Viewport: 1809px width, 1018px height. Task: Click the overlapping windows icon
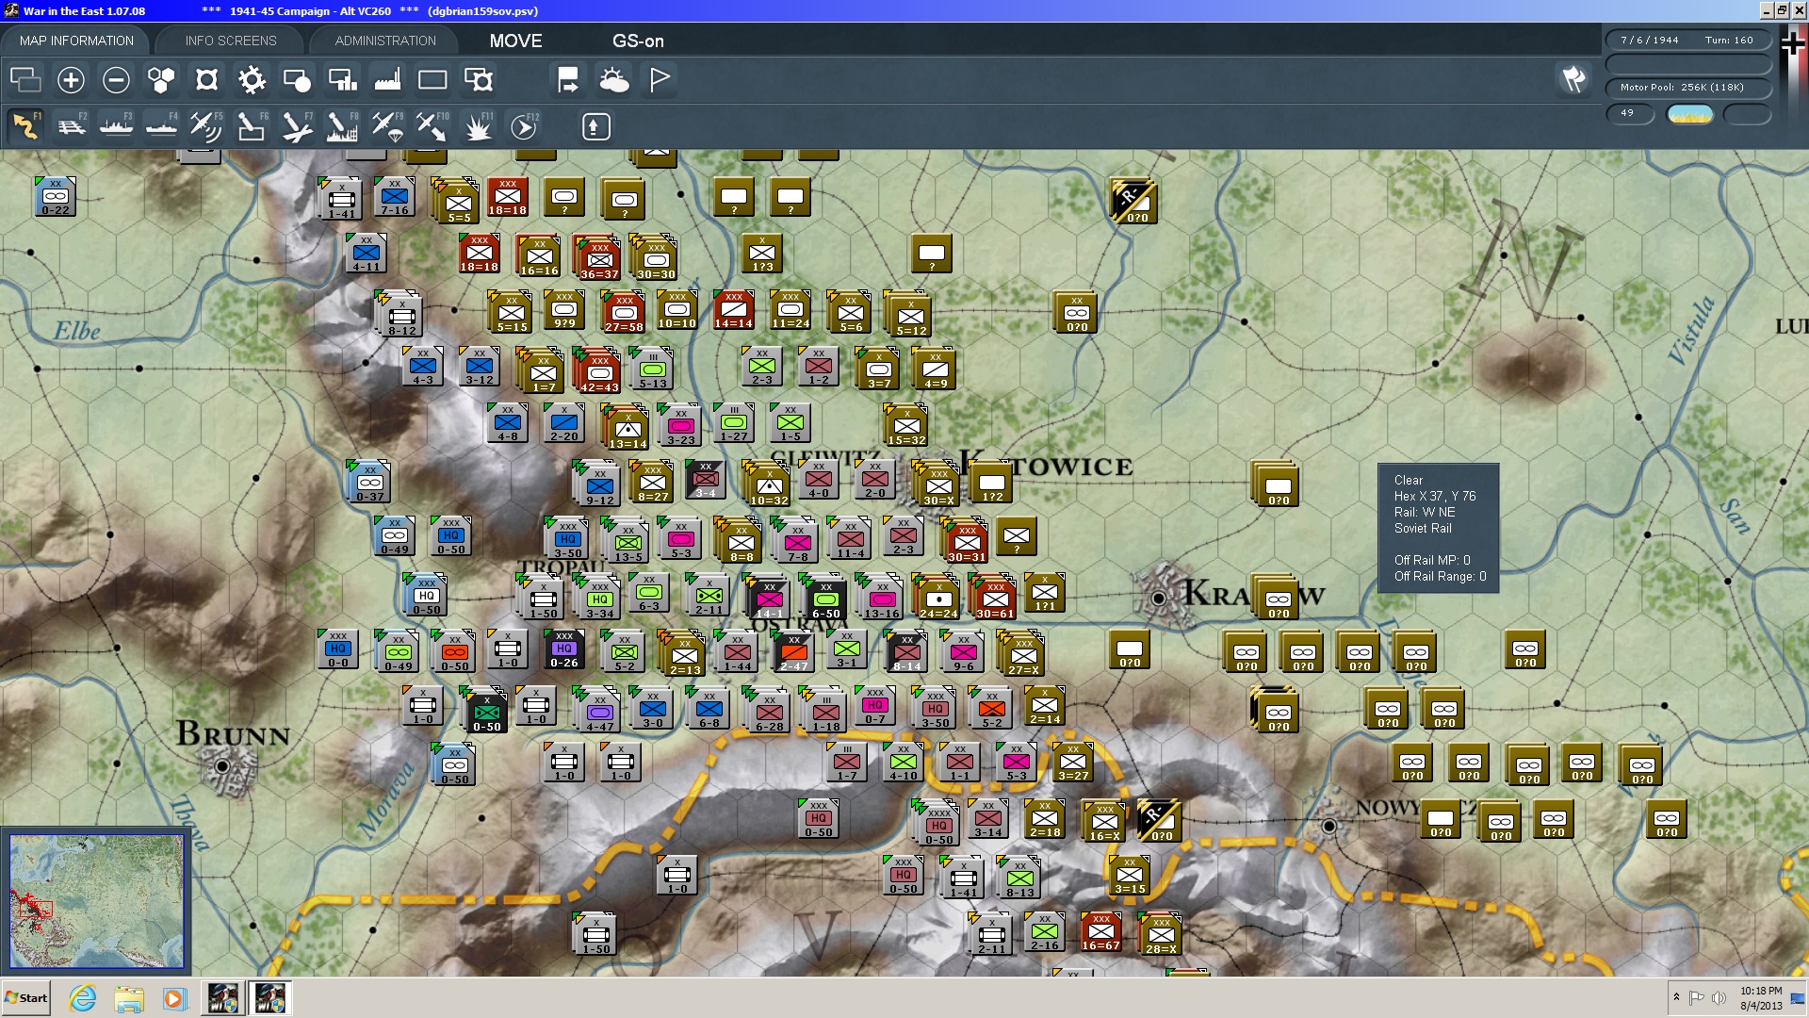(x=25, y=80)
